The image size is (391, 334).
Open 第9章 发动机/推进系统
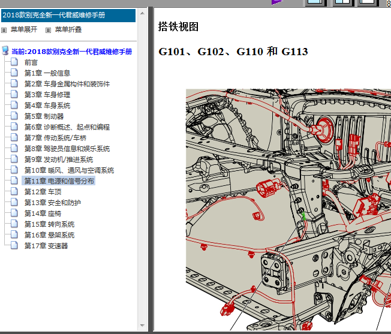pyautogui.click(x=59, y=160)
